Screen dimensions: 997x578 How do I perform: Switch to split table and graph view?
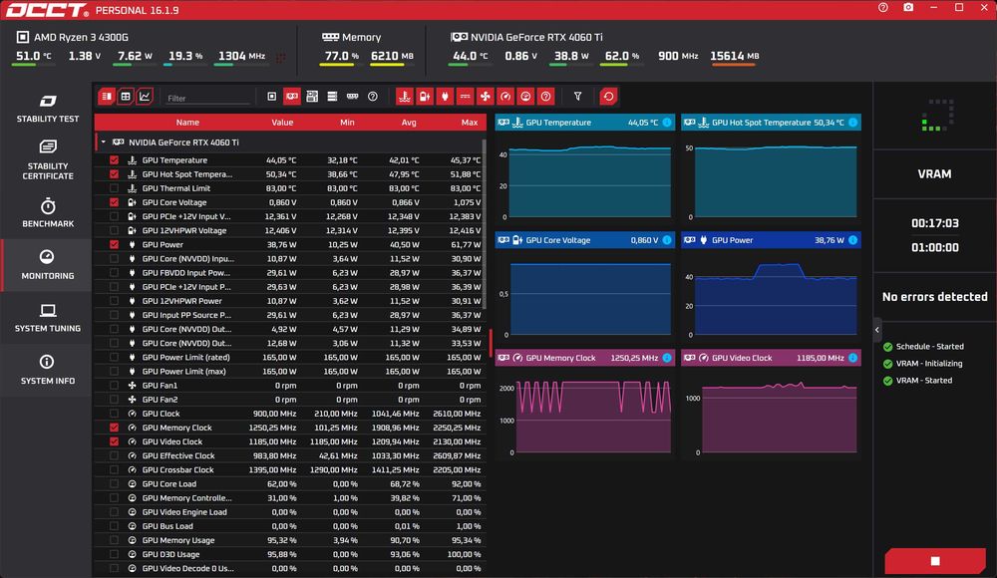click(107, 97)
